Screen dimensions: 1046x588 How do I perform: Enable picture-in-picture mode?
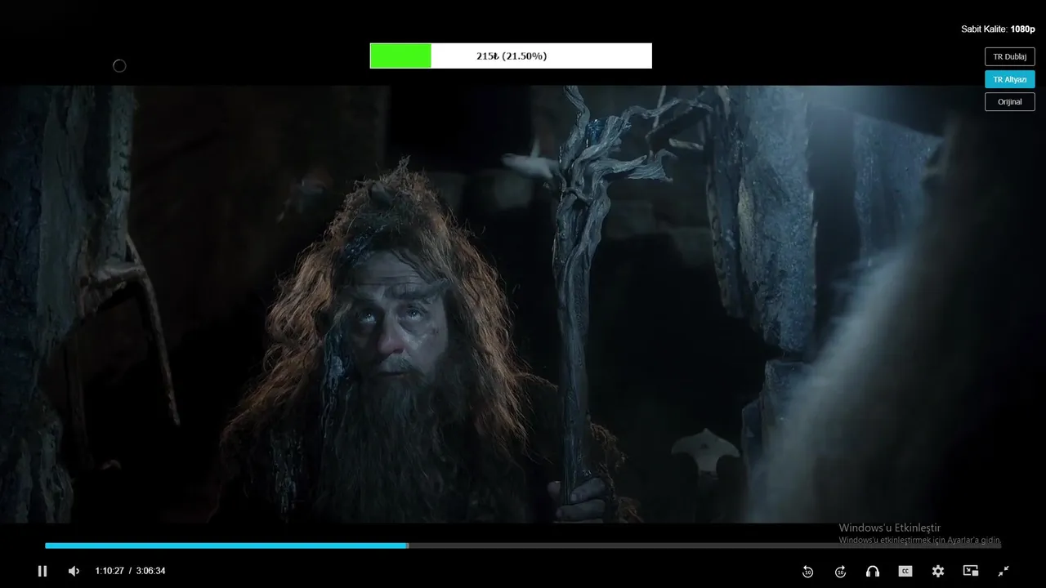(971, 571)
